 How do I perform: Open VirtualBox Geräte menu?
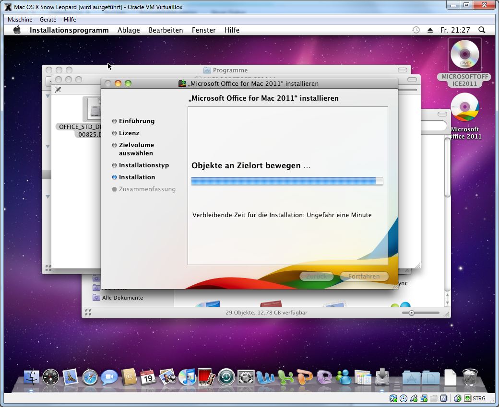coord(48,19)
